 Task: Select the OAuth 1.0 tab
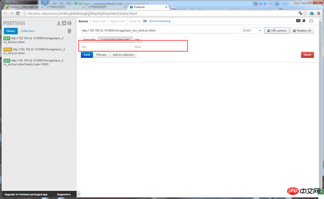[135, 21]
